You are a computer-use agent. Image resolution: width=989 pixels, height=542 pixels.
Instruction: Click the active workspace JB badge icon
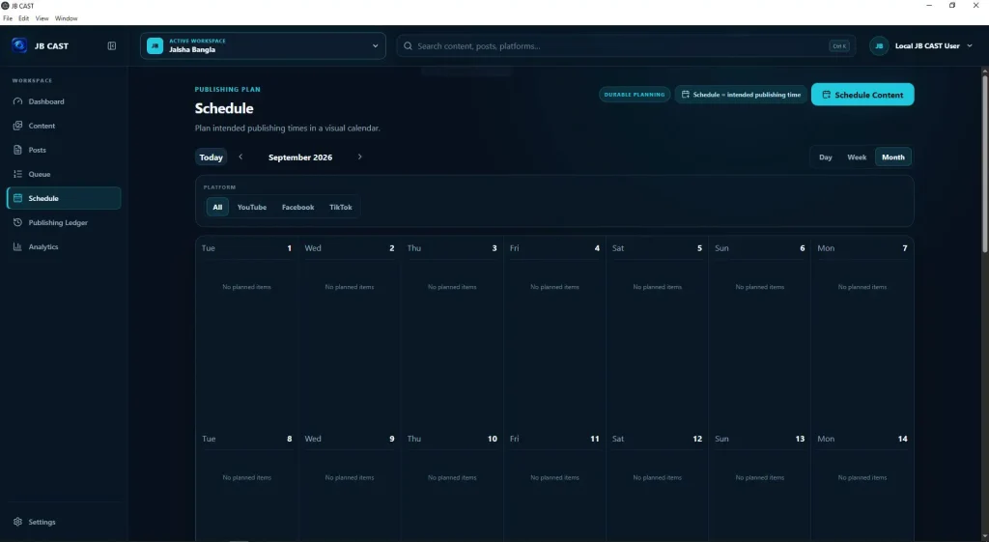155,46
